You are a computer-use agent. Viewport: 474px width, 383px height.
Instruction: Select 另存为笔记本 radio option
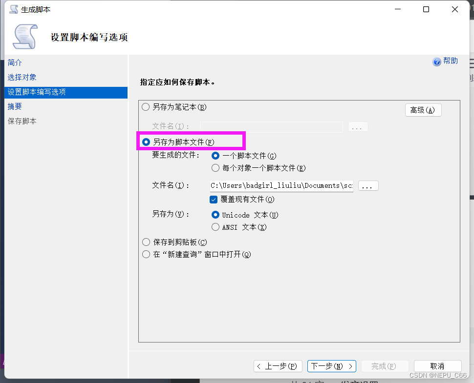click(146, 107)
